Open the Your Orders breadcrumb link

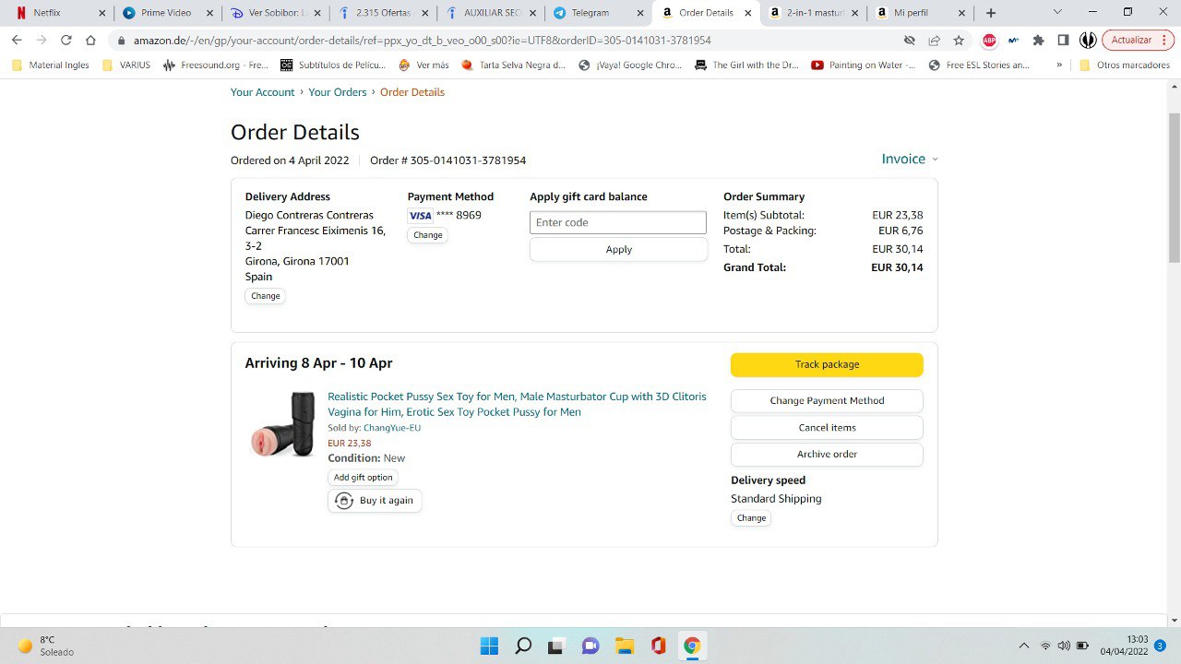point(338,92)
